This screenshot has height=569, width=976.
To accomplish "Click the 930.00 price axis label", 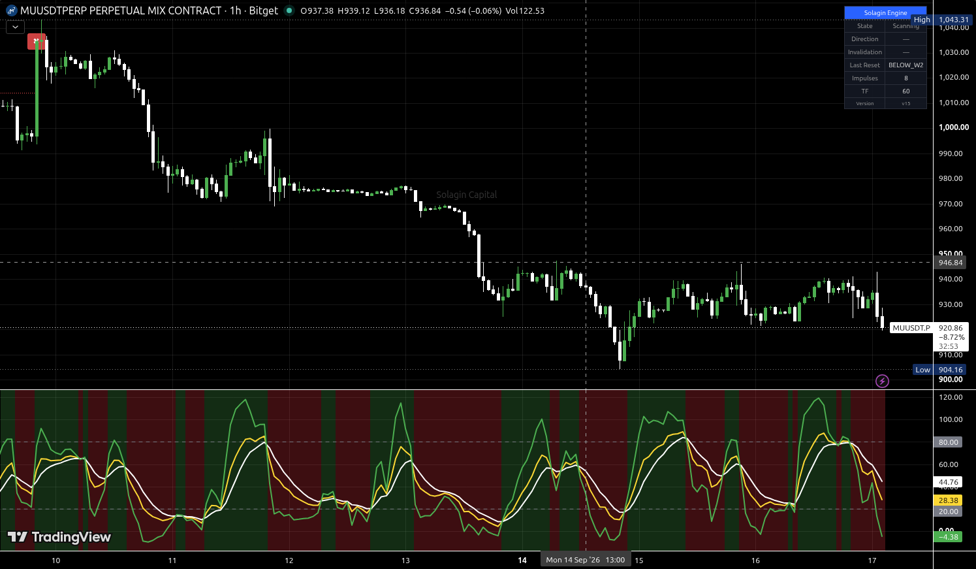I will point(951,304).
